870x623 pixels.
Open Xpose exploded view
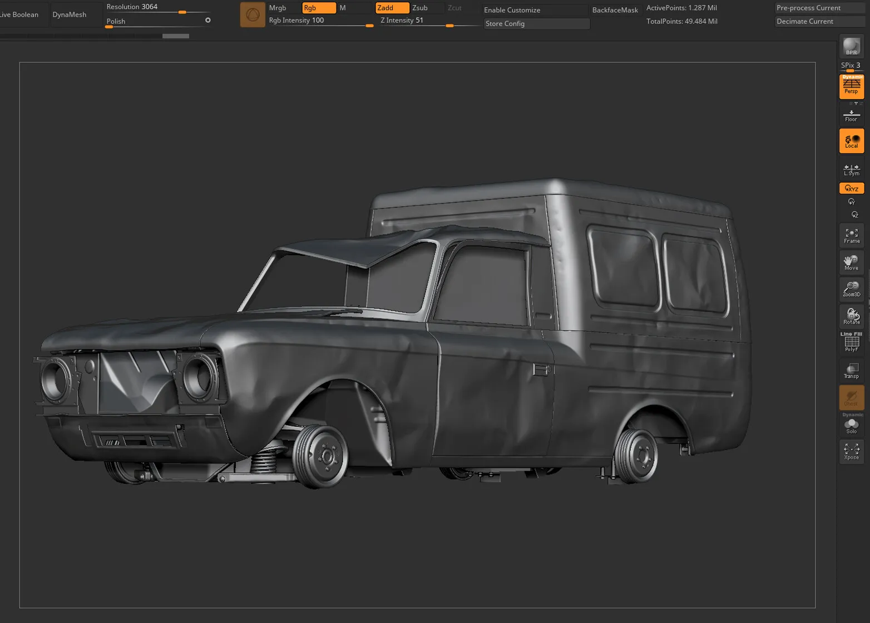point(851,451)
